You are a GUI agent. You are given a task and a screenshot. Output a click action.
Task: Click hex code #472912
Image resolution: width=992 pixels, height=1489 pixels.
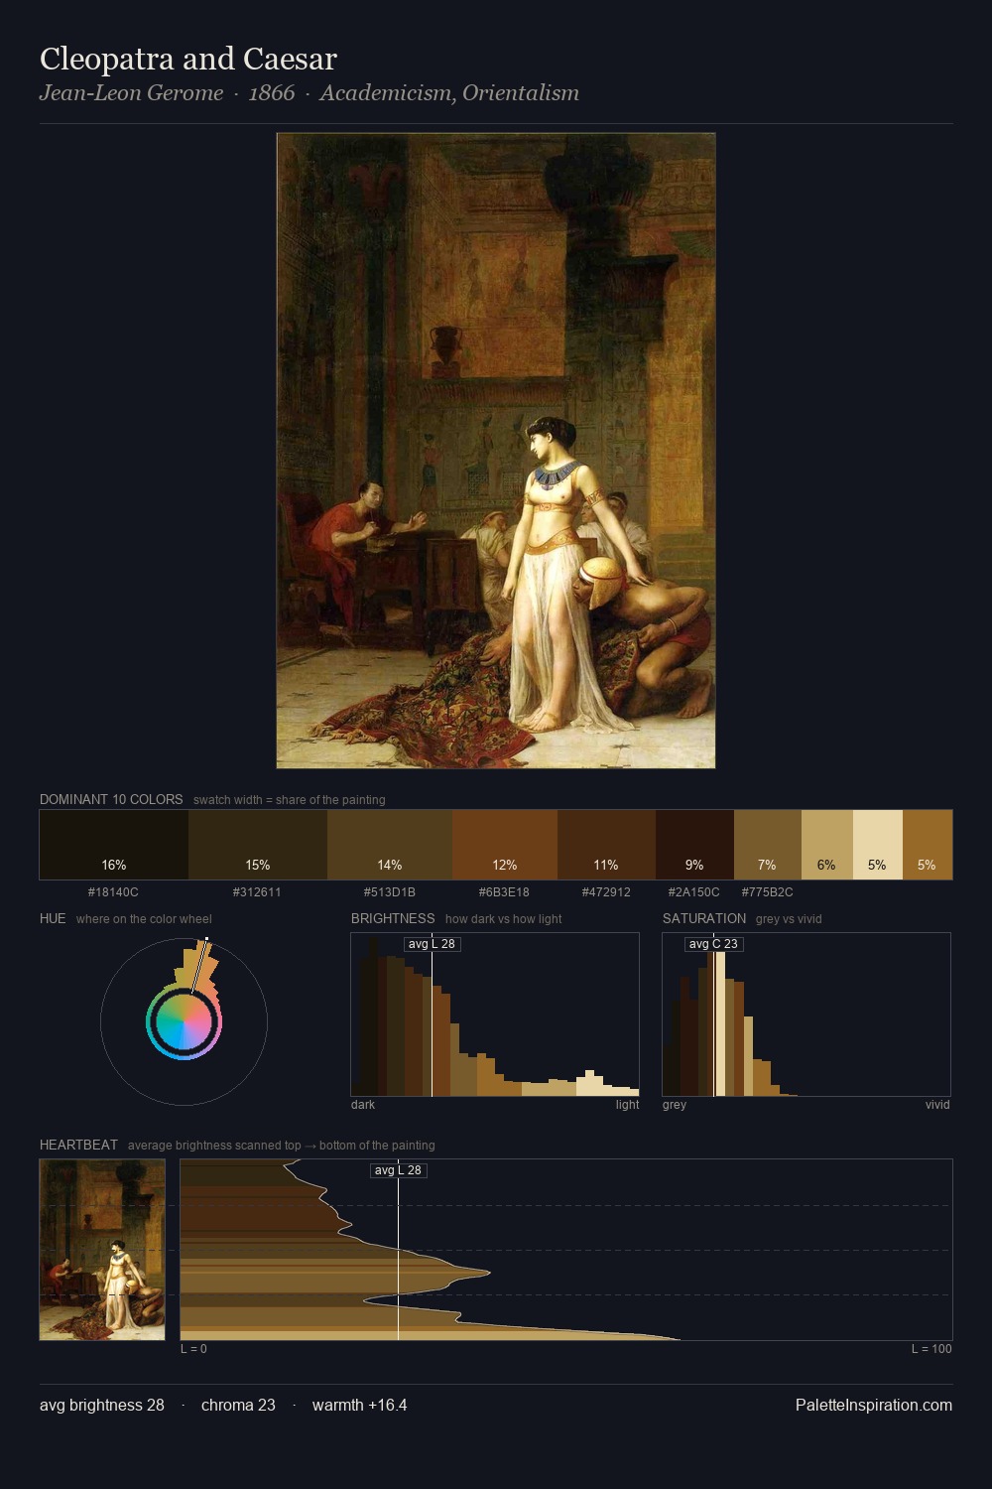pyautogui.click(x=606, y=892)
